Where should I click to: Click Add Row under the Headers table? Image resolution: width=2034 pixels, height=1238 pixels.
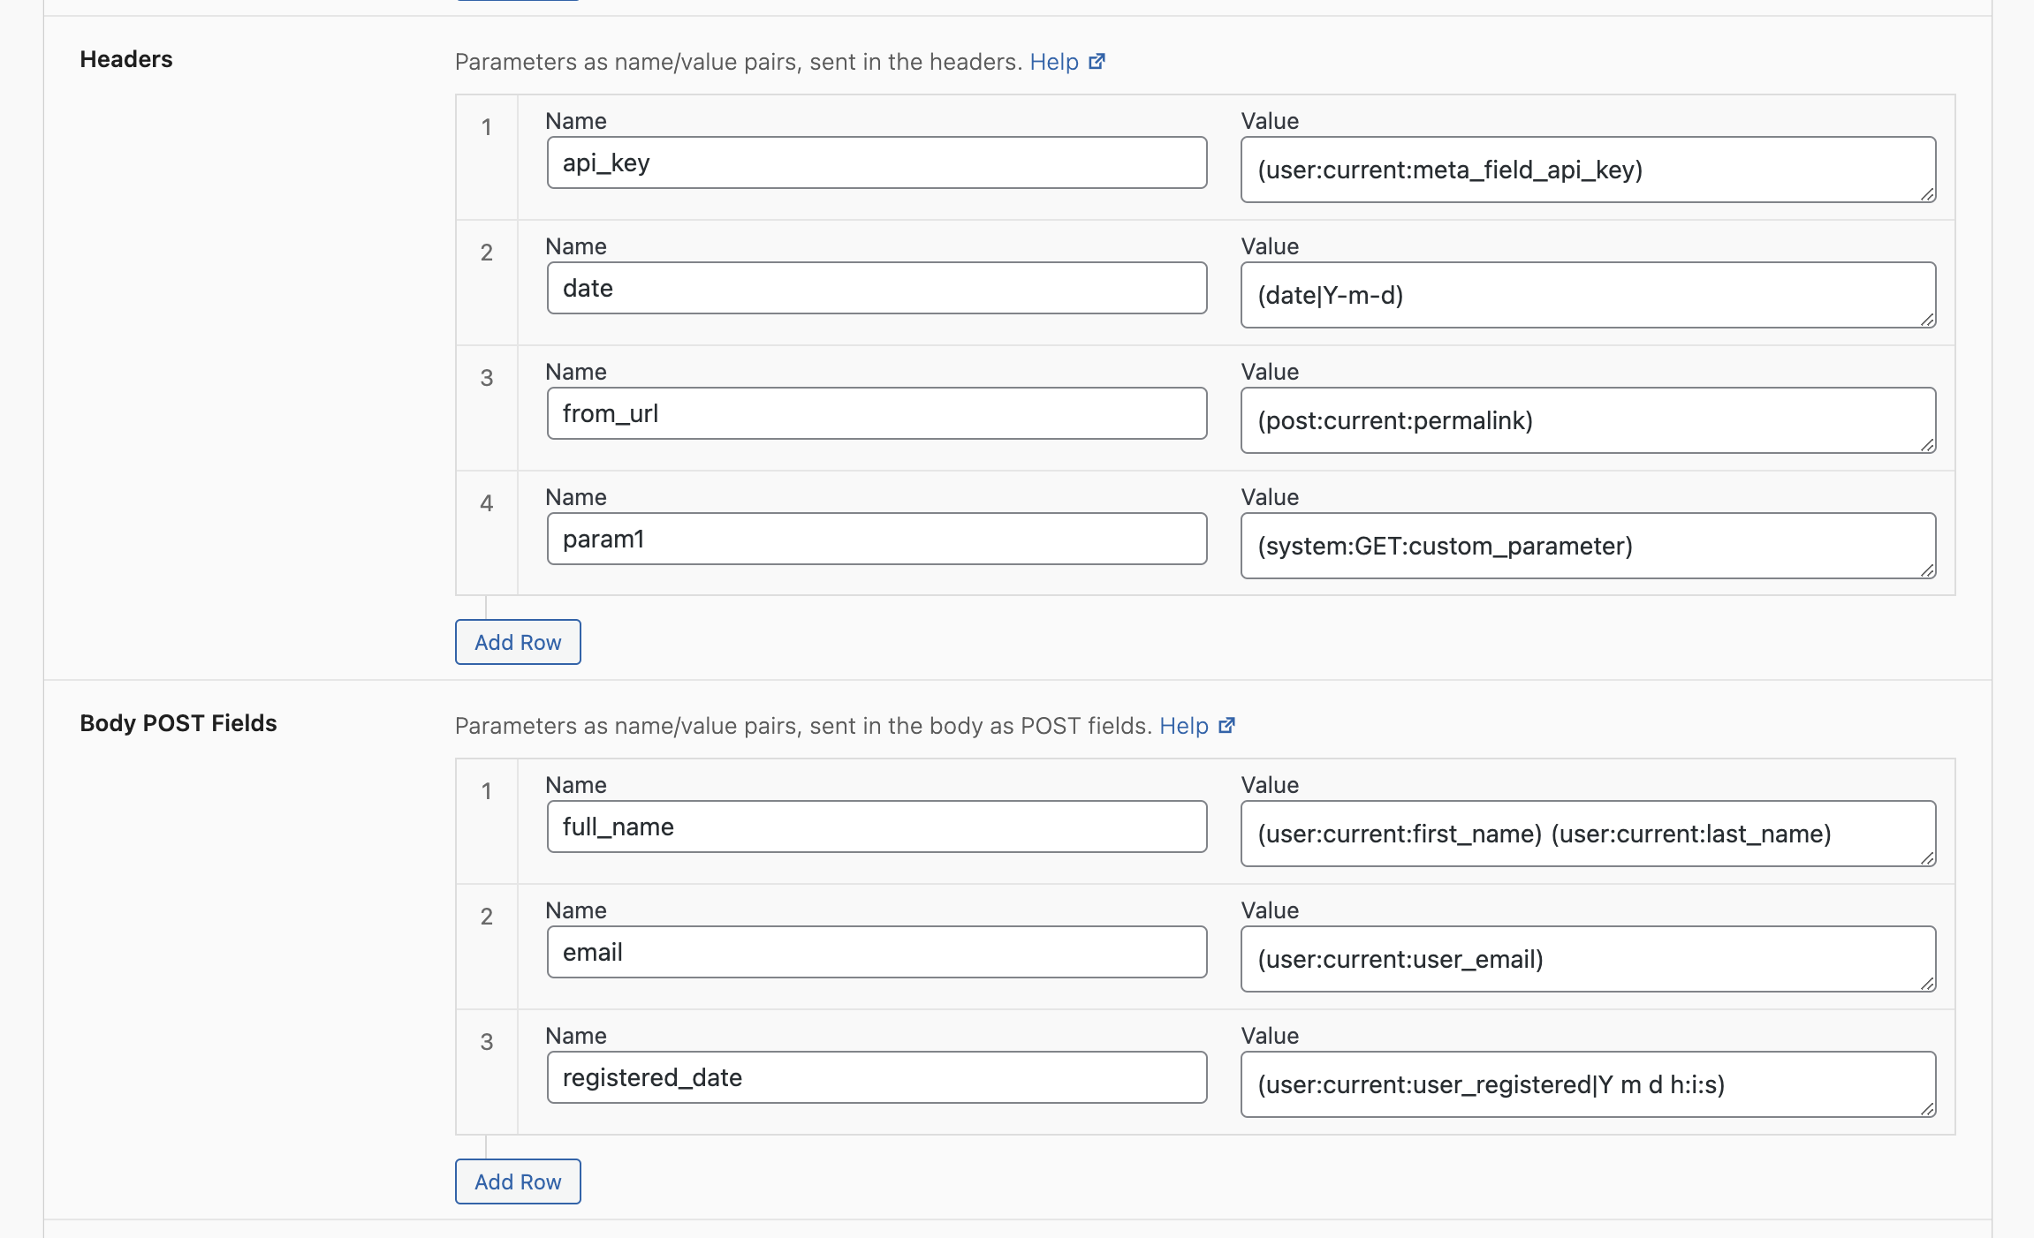518,642
